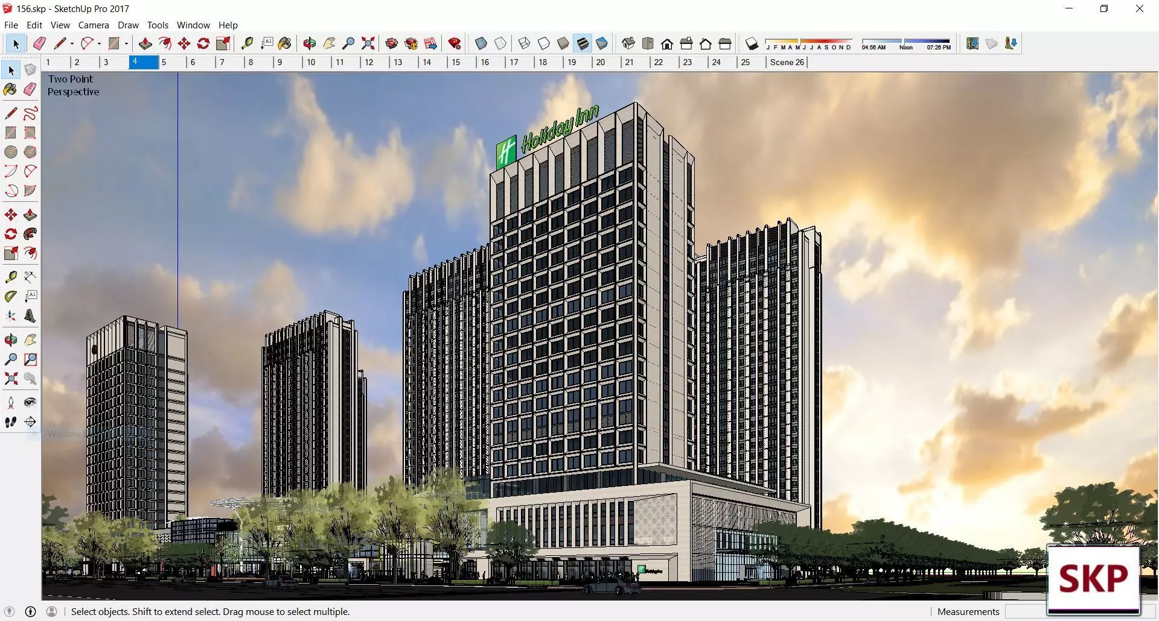The width and height of the screenshot is (1159, 621).
Task: Click the Model Info status icon
Action: [31, 611]
